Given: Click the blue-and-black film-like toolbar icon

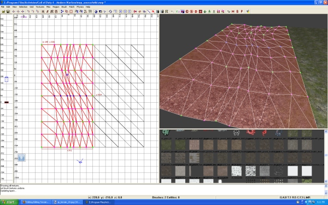Looking at the screenshot, I should (x=183, y=11).
